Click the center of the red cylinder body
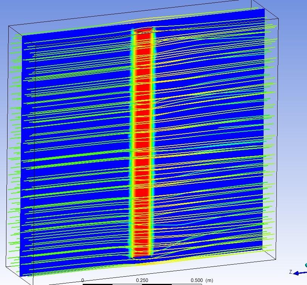Image resolution: width=307 pixels, height=285 pixels. point(142,143)
